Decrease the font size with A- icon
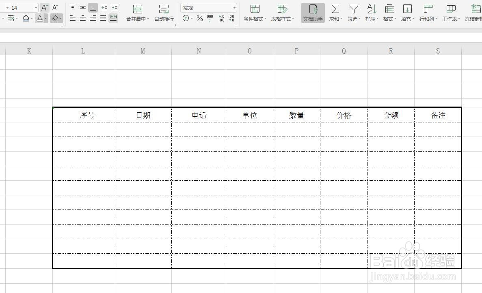482x293 pixels. click(x=55, y=7)
